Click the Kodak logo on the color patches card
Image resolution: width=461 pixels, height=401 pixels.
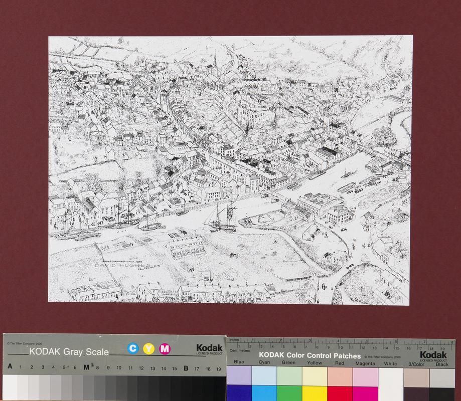(x=433, y=355)
